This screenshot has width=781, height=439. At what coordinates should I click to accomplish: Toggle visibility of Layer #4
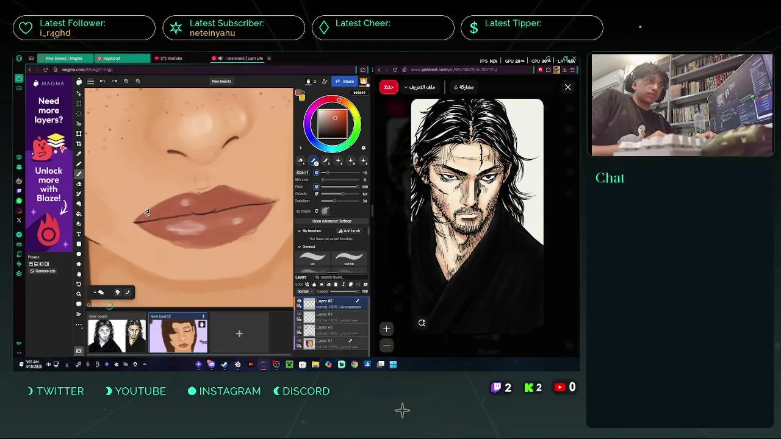tap(299, 314)
